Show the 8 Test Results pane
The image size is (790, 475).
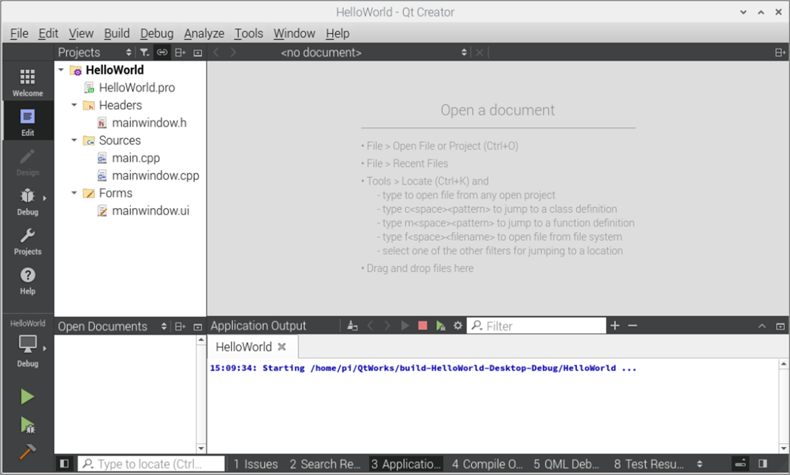click(x=649, y=464)
